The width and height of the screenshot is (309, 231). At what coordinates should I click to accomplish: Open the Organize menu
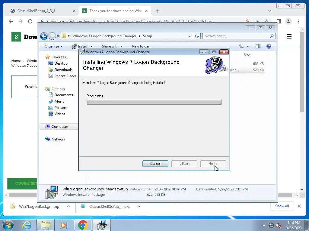[x=54, y=46]
